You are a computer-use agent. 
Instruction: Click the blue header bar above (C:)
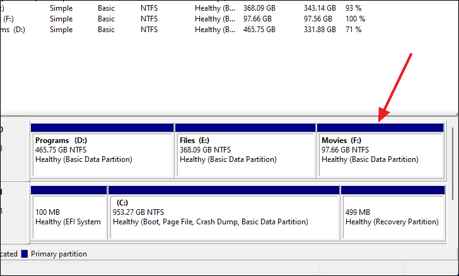click(224, 190)
